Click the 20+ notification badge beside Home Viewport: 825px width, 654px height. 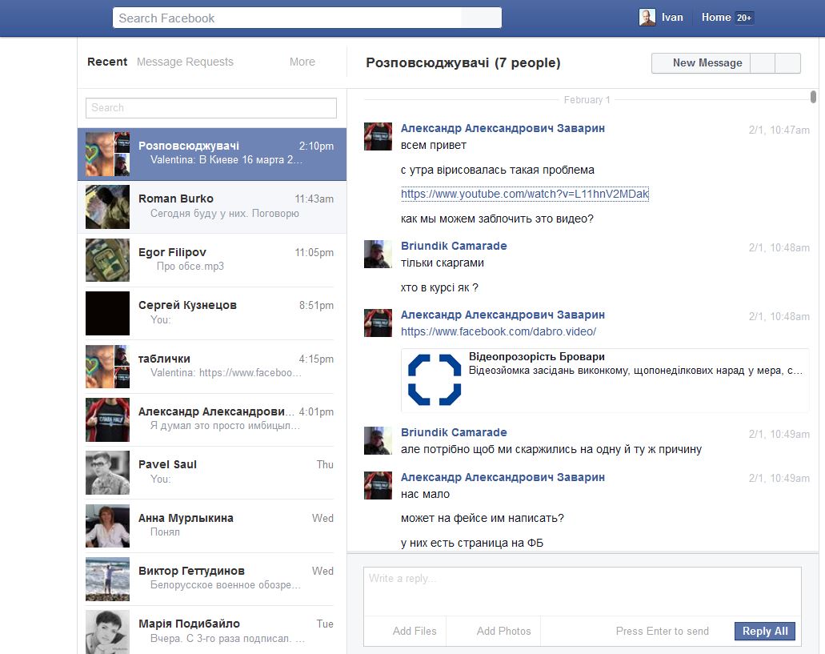[x=744, y=18]
